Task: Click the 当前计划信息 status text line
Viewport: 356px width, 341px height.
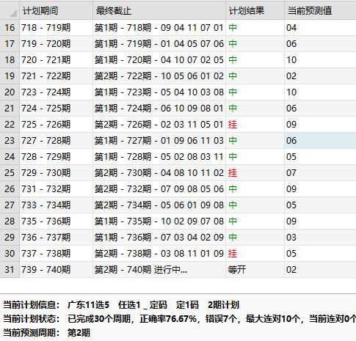Action: point(121,305)
